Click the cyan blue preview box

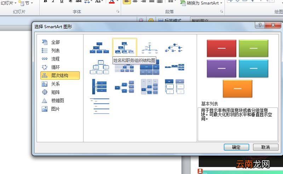coord(253,69)
